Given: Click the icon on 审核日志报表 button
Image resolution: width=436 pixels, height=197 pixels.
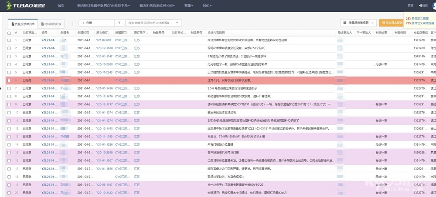Looking at the screenshot, I should pyautogui.click(x=383, y=23).
